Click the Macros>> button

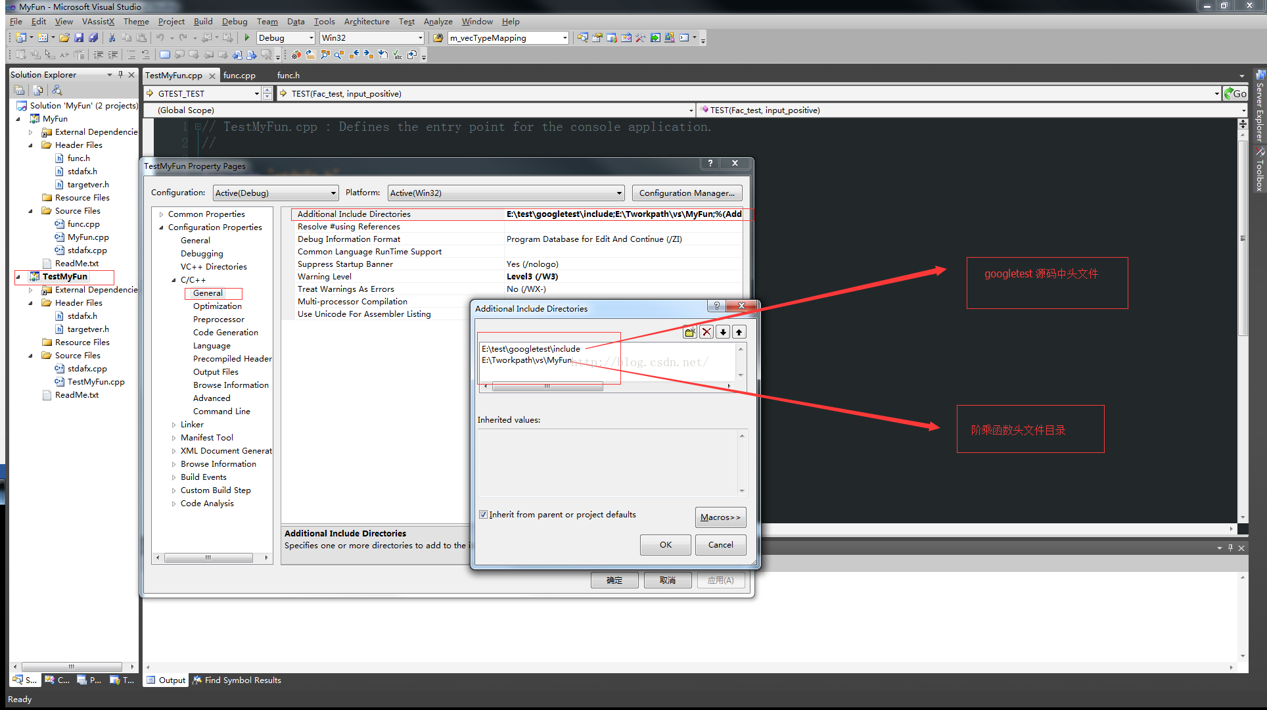click(721, 517)
